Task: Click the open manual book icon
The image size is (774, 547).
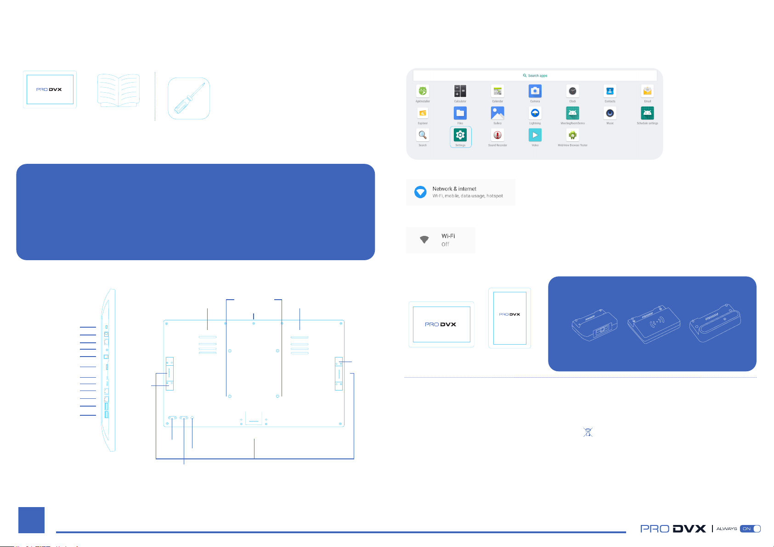Action: click(119, 90)
